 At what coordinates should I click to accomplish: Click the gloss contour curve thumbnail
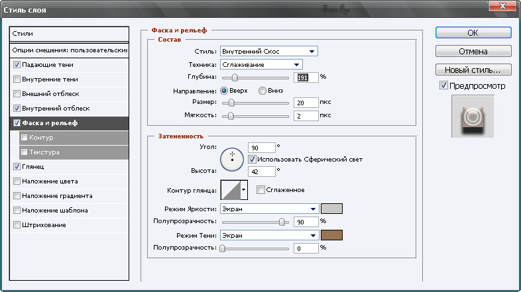tap(229, 190)
